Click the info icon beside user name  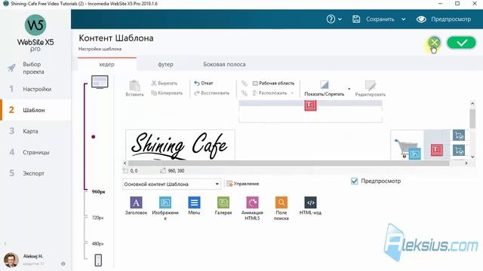(x=63, y=263)
